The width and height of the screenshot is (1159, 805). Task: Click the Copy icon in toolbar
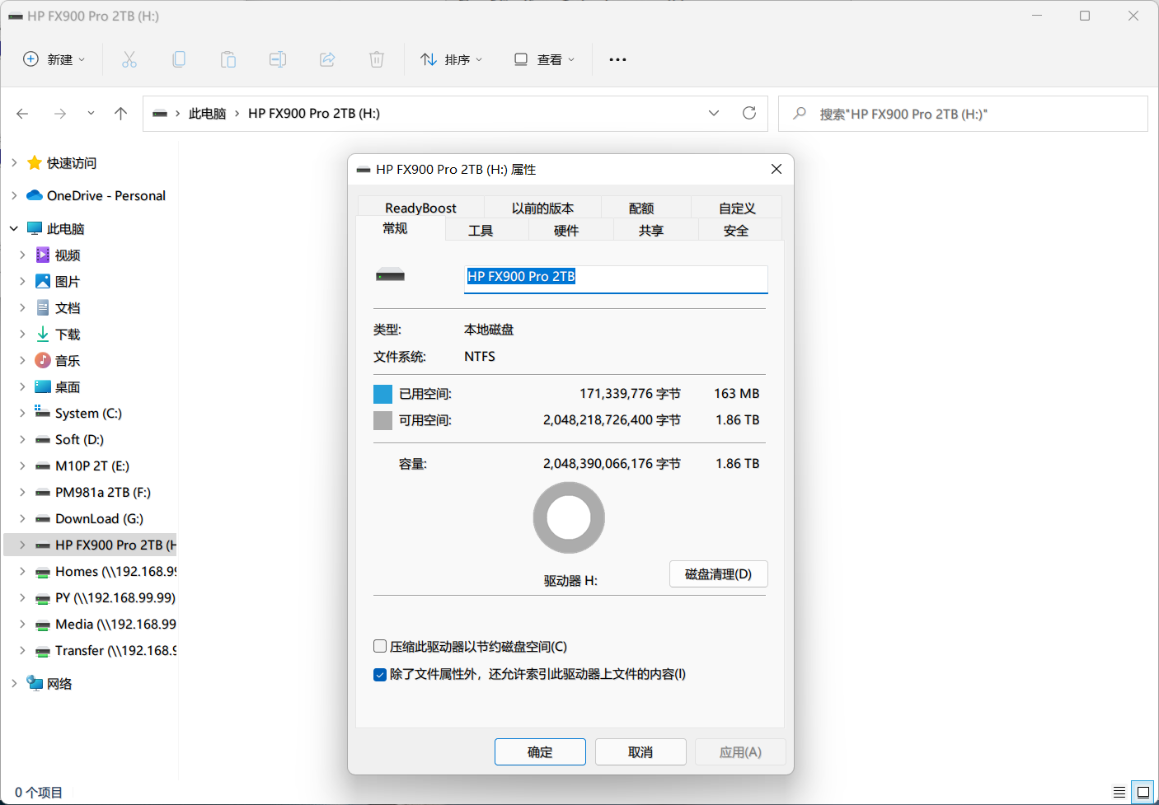[179, 59]
